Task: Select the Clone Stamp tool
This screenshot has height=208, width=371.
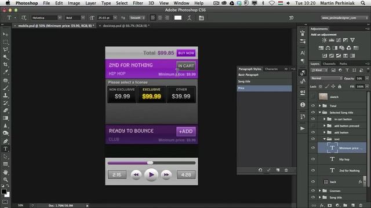Action: coord(5,95)
